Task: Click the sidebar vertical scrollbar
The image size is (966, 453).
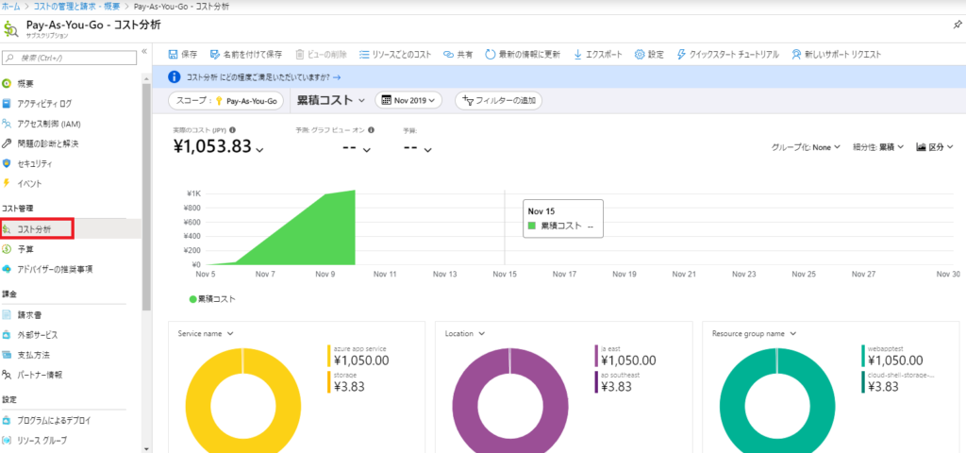Action: (146, 197)
